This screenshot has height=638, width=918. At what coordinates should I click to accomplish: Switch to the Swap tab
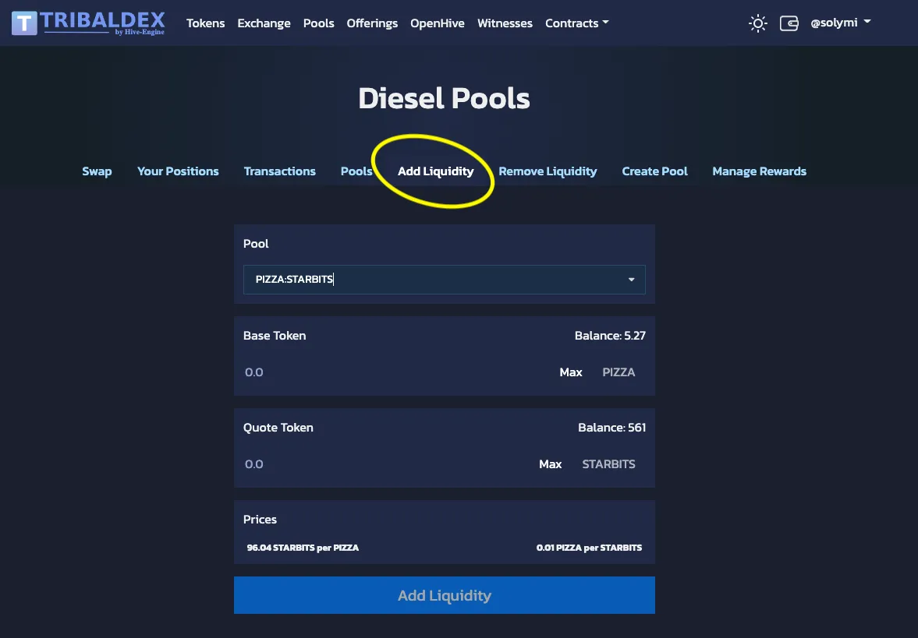pos(97,171)
